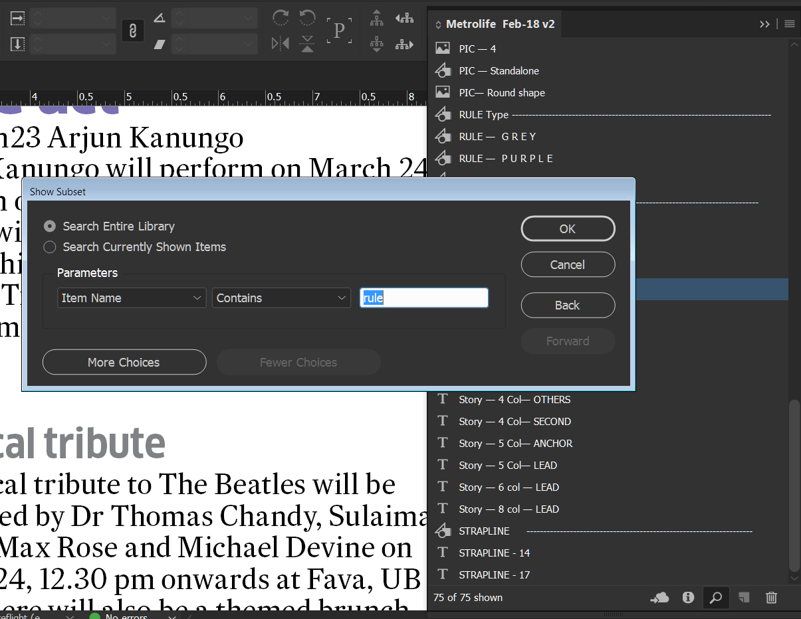
Task: Click the shear angle parallelogram icon
Action: coord(159,44)
